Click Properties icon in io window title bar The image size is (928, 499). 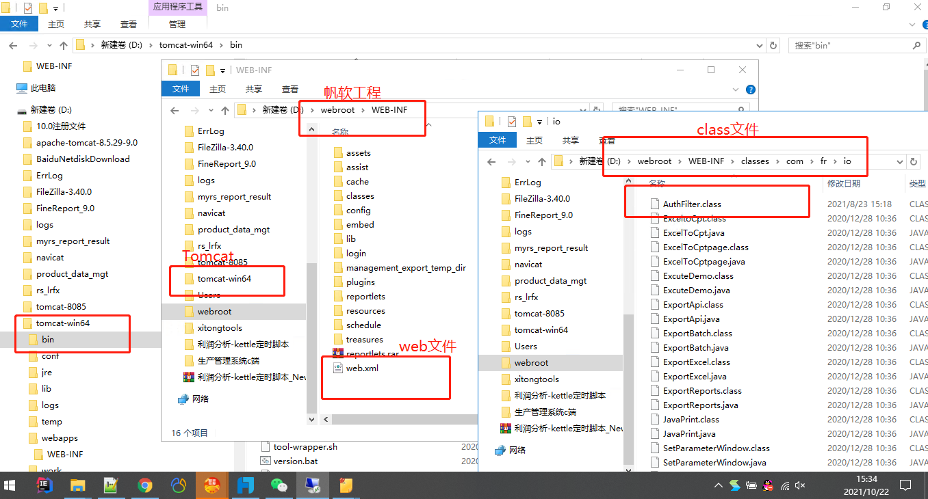(512, 121)
